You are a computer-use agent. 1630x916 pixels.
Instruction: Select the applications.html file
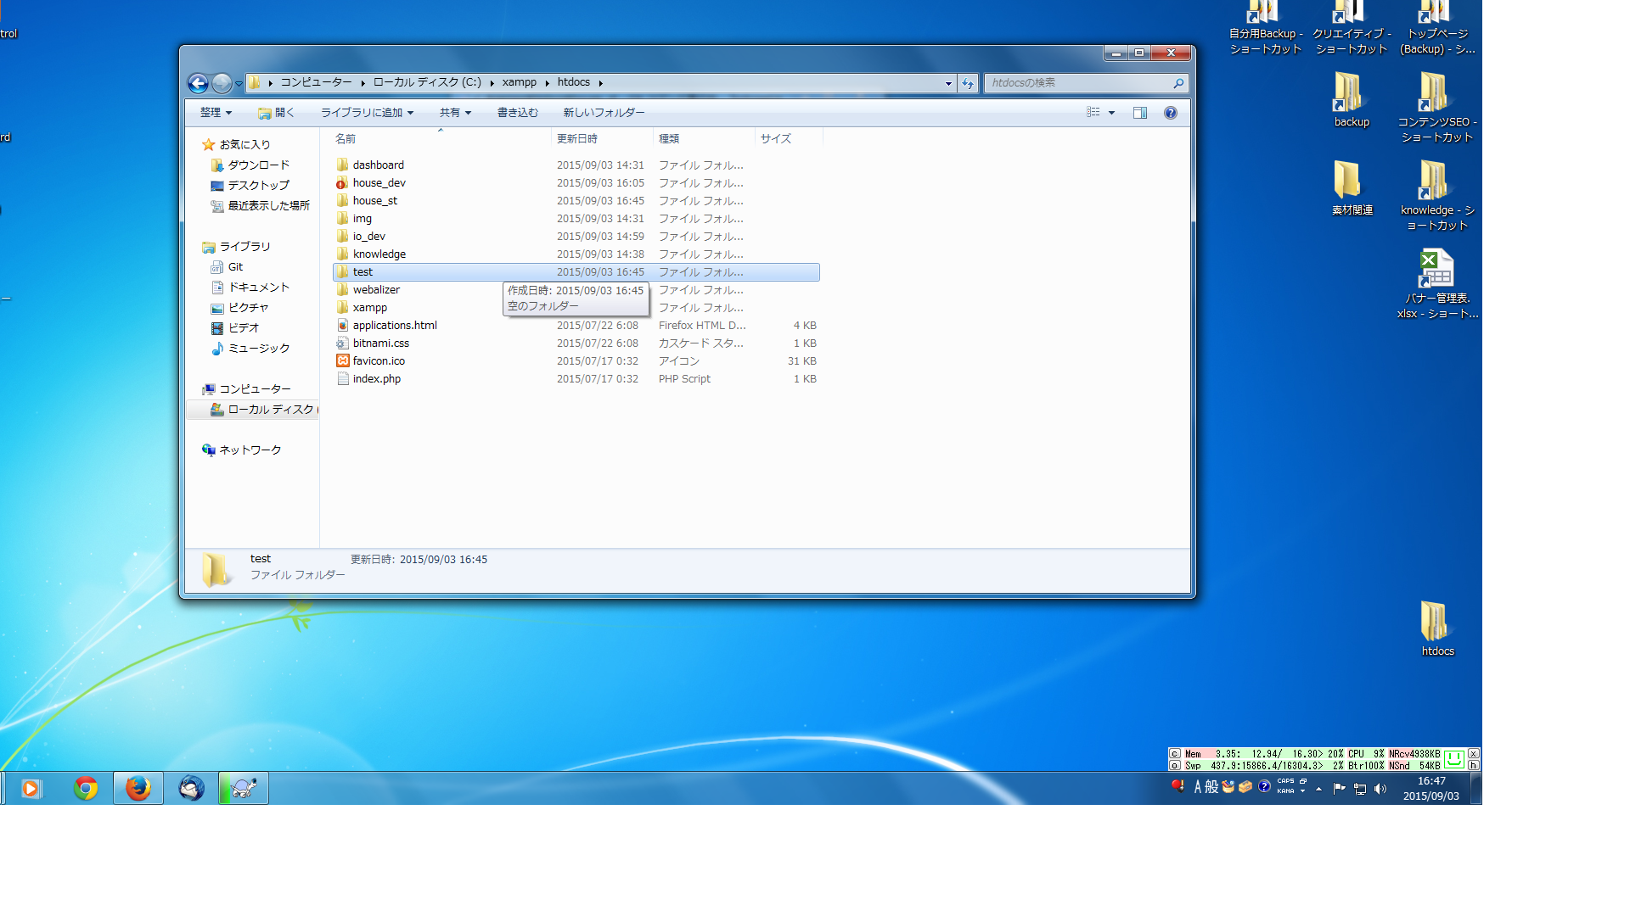click(395, 326)
